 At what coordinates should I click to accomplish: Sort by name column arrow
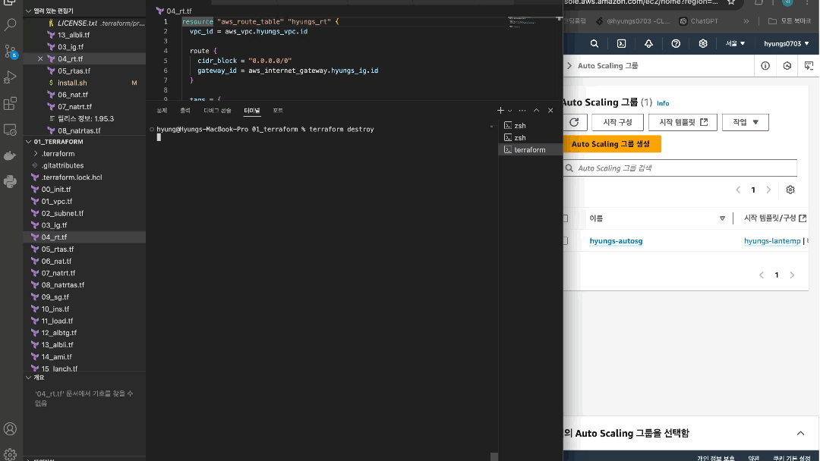pyautogui.click(x=722, y=218)
